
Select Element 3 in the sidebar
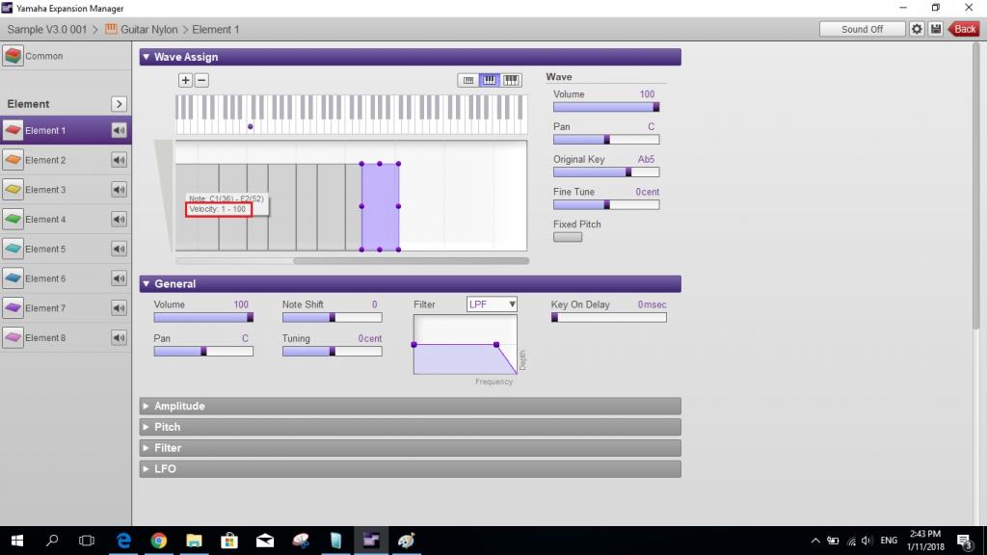point(66,190)
